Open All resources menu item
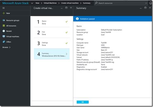The width and height of the screenshot is (153, 107). coord(11,26)
